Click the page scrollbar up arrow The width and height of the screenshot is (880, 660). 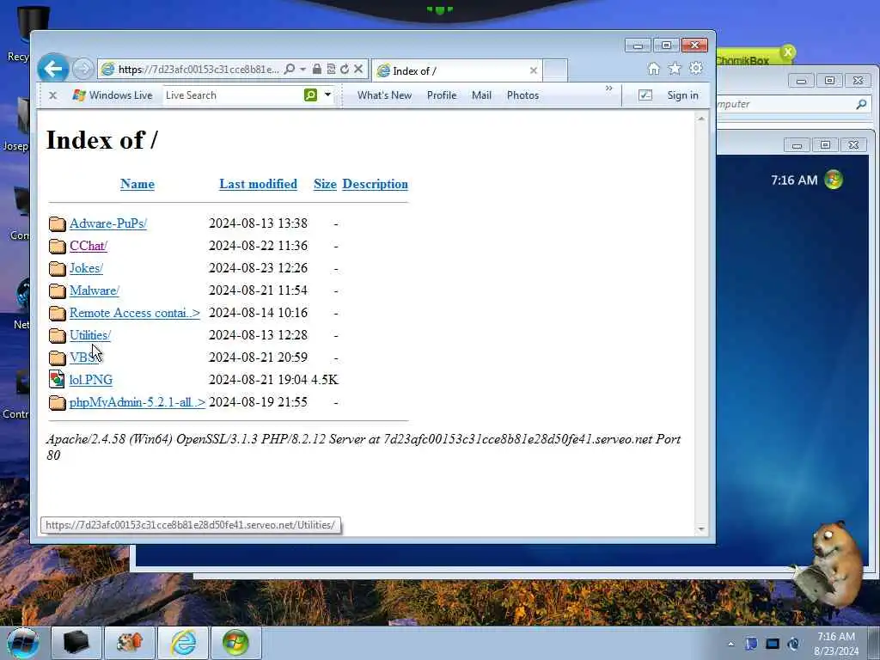click(x=701, y=119)
